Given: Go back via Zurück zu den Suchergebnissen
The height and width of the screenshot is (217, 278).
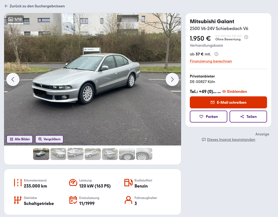Looking at the screenshot, I should (x=35, y=6).
